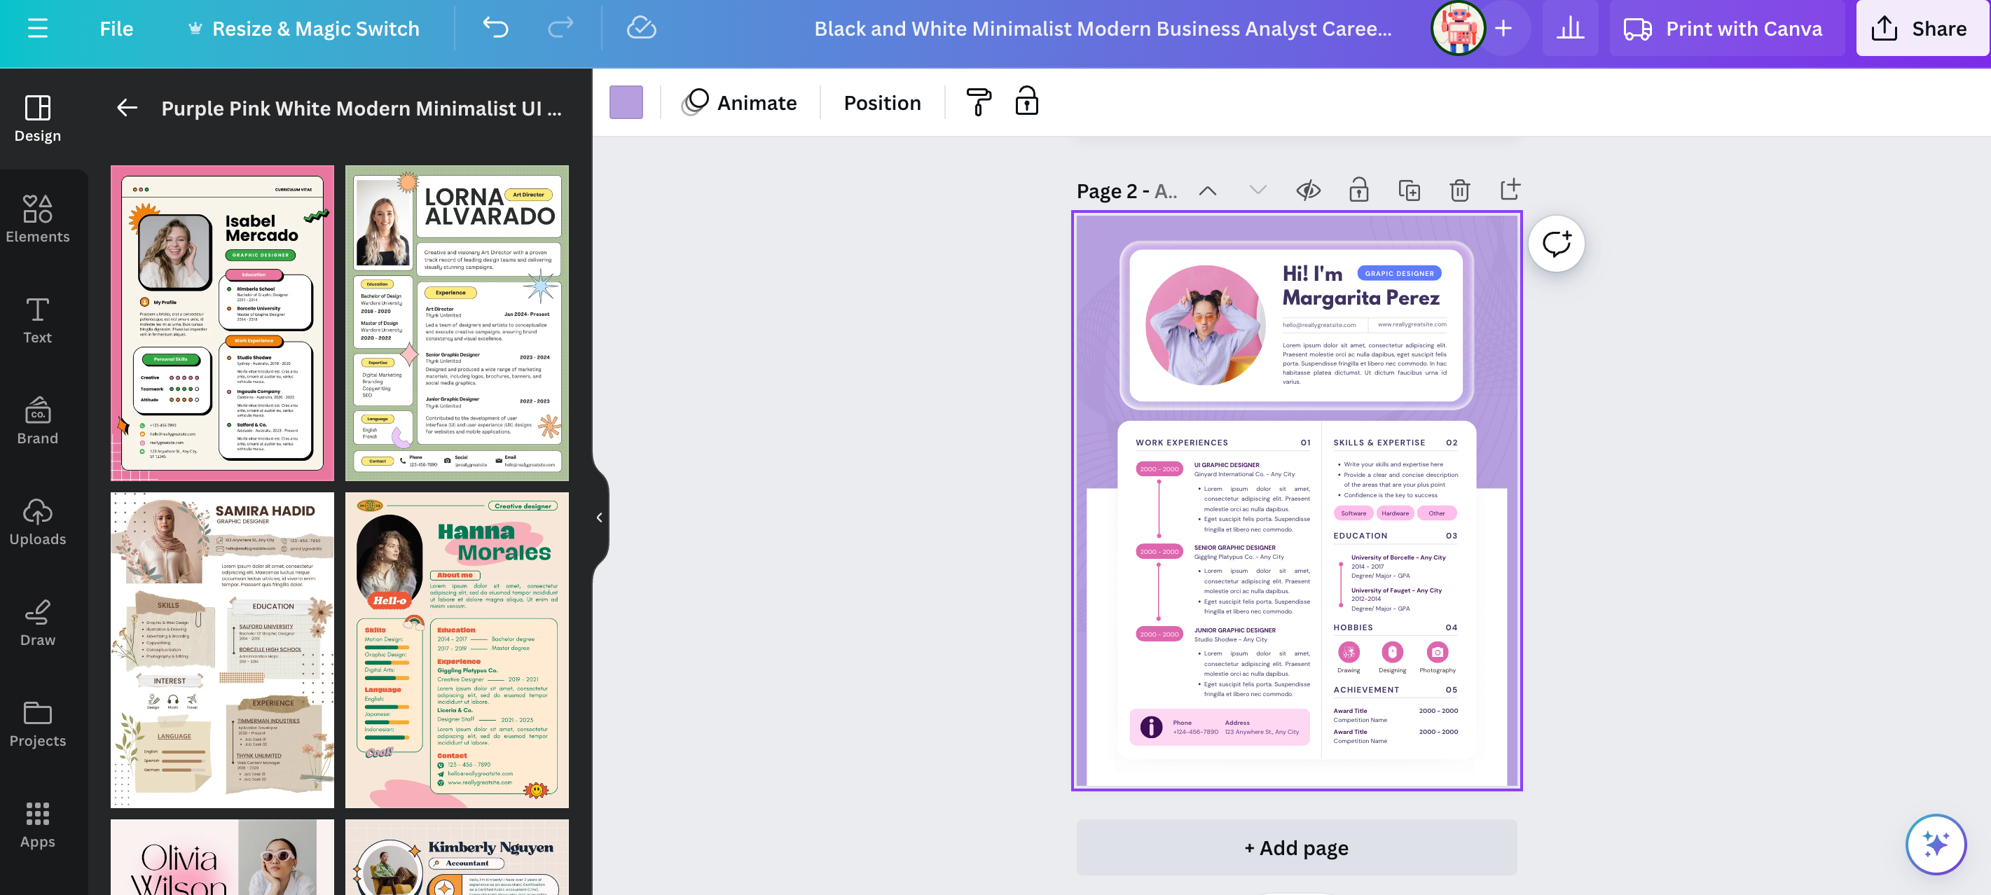Click the HOBBIES section heading
The image size is (1991, 895).
(x=1353, y=627)
